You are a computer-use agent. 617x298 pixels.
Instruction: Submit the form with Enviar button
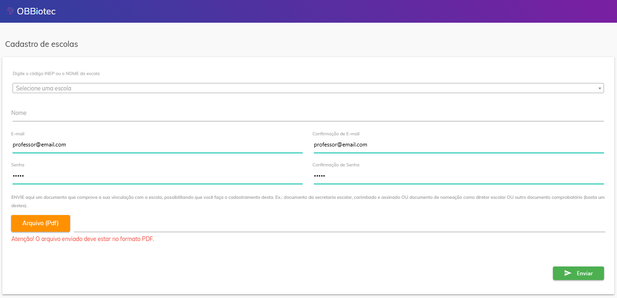[578, 273]
